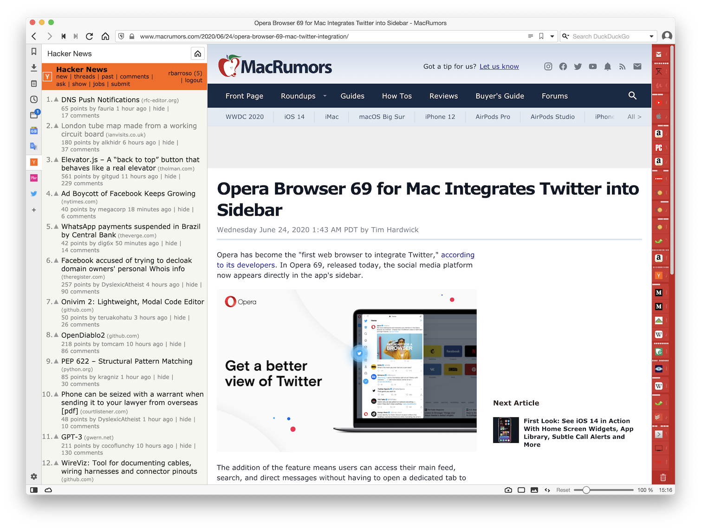The image size is (701, 529).
Task: Open the according to its developers link
Action: [457, 255]
